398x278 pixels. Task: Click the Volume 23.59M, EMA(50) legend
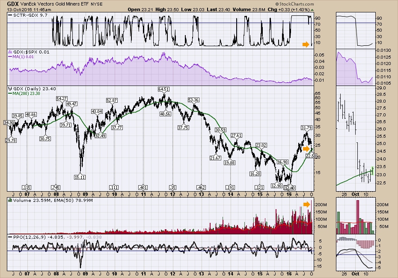coord(53,201)
